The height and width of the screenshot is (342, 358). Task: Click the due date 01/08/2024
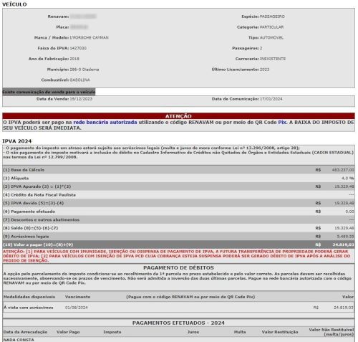point(77,308)
